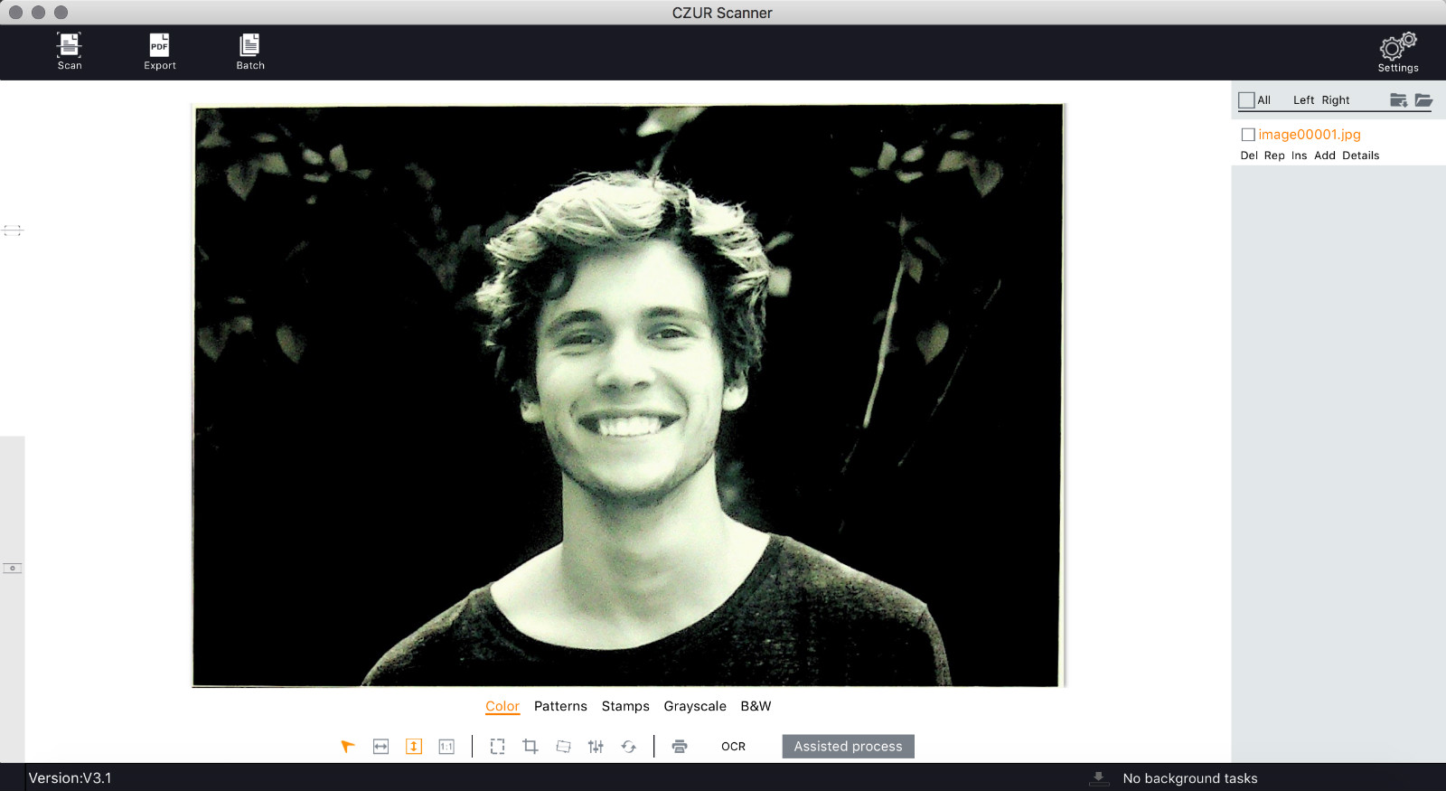Switch to Grayscale mode tab
1446x791 pixels.
[x=695, y=706]
